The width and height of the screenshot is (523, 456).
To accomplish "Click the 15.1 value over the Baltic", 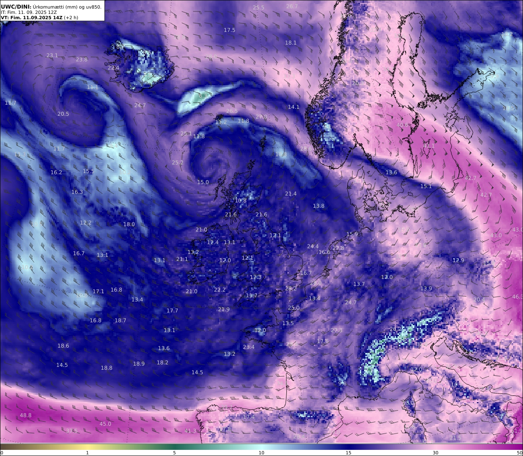I will (x=426, y=186).
